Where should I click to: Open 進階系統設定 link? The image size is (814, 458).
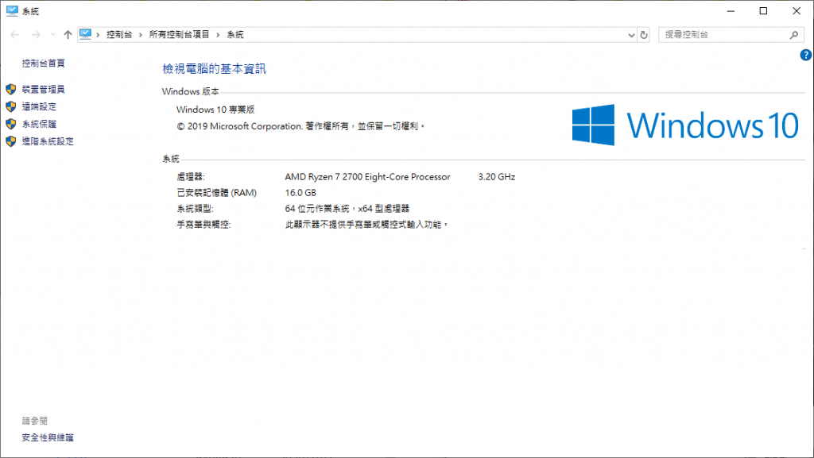tap(48, 141)
